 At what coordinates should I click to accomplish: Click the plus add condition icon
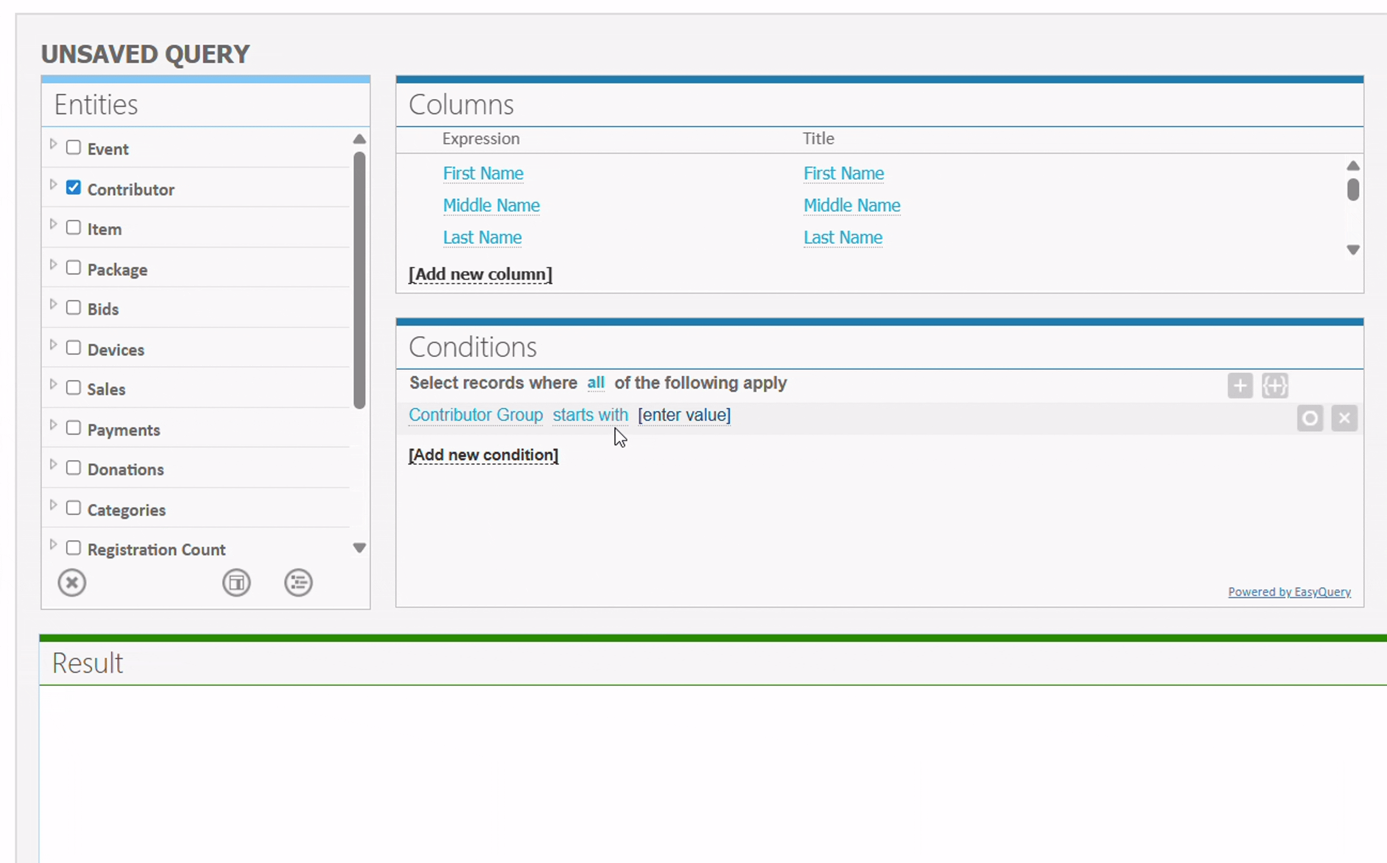1240,386
